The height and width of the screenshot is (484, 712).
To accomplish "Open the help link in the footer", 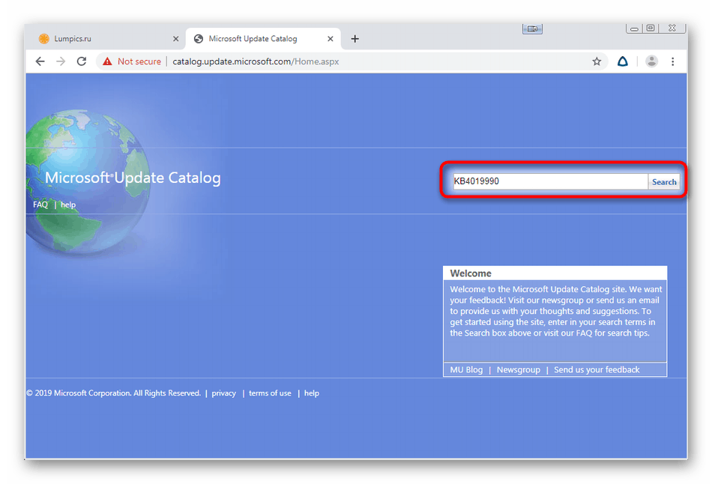I will pos(312,393).
